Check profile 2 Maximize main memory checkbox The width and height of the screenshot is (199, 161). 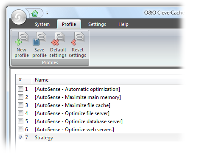click(20, 97)
